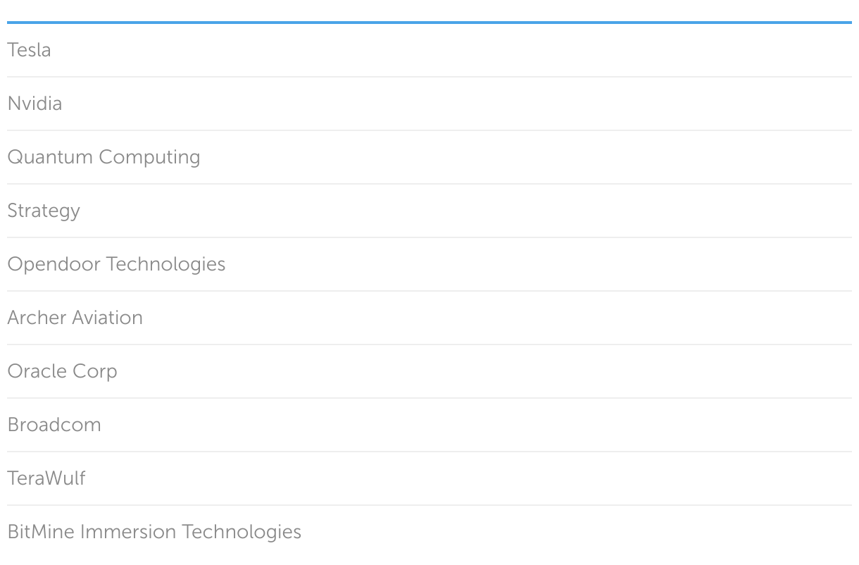View the Strategy row
This screenshot has width=859, height=565.
coord(44,211)
